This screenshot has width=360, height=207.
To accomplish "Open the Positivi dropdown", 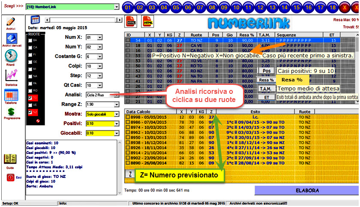I will [x=117, y=124].
